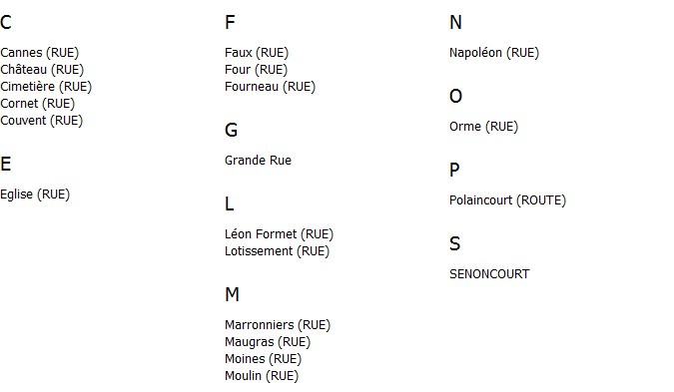Click Moulin (RUE) link
The width and height of the screenshot is (674, 392).
click(262, 376)
